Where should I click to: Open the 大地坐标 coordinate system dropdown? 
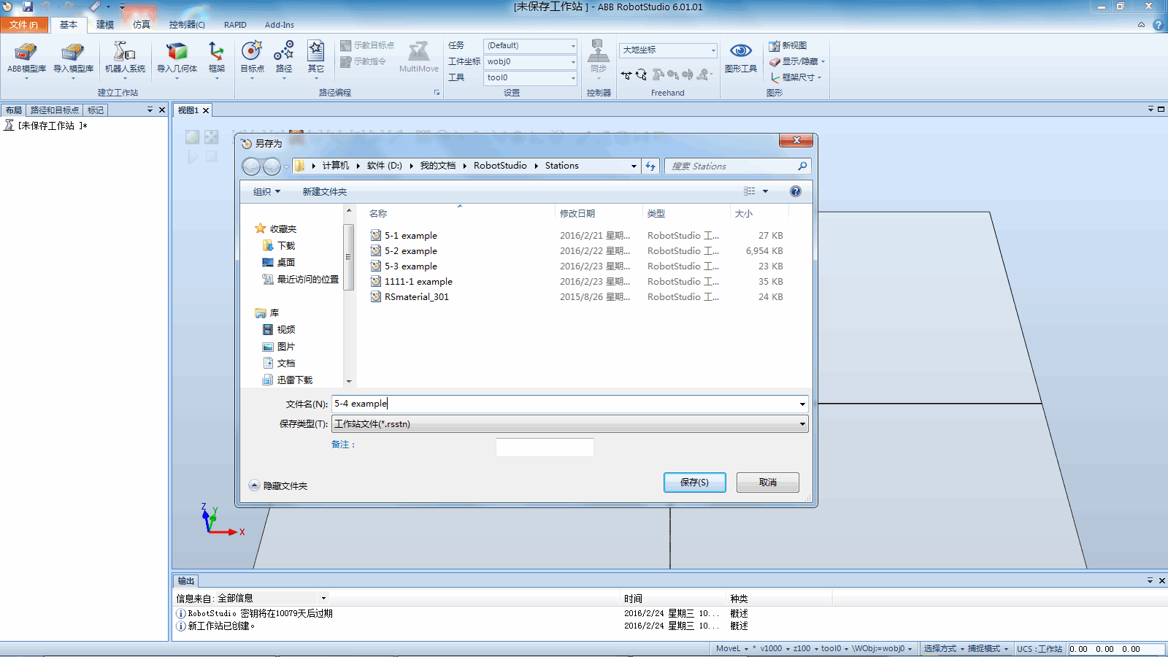(713, 50)
